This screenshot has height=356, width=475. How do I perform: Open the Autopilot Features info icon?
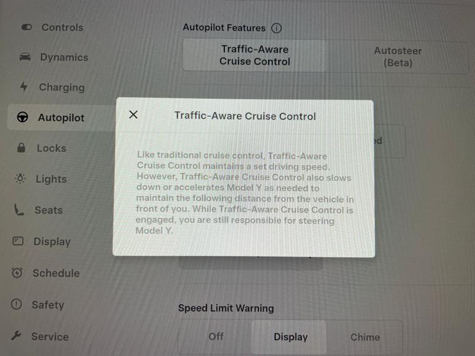276,28
